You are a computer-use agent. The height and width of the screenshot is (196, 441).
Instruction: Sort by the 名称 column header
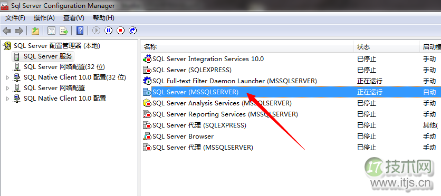point(247,46)
